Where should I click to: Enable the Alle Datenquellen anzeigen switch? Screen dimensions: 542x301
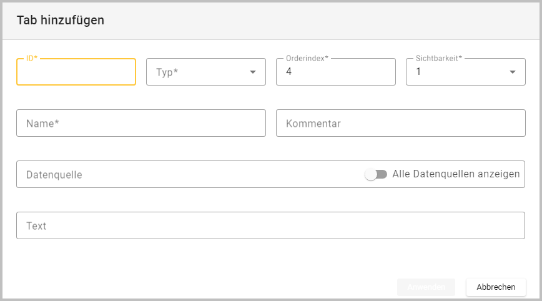[x=376, y=175]
